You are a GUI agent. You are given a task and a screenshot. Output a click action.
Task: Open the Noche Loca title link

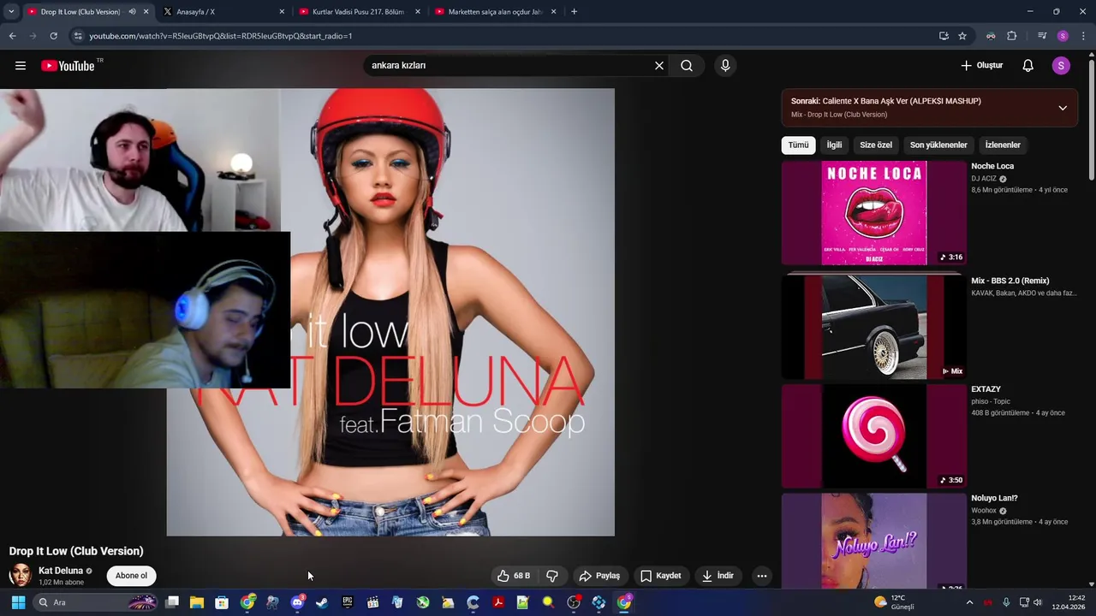992,166
